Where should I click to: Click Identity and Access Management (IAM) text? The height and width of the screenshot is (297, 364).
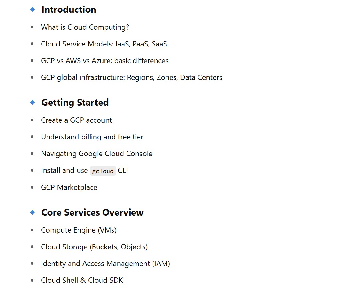click(x=105, y=264)
